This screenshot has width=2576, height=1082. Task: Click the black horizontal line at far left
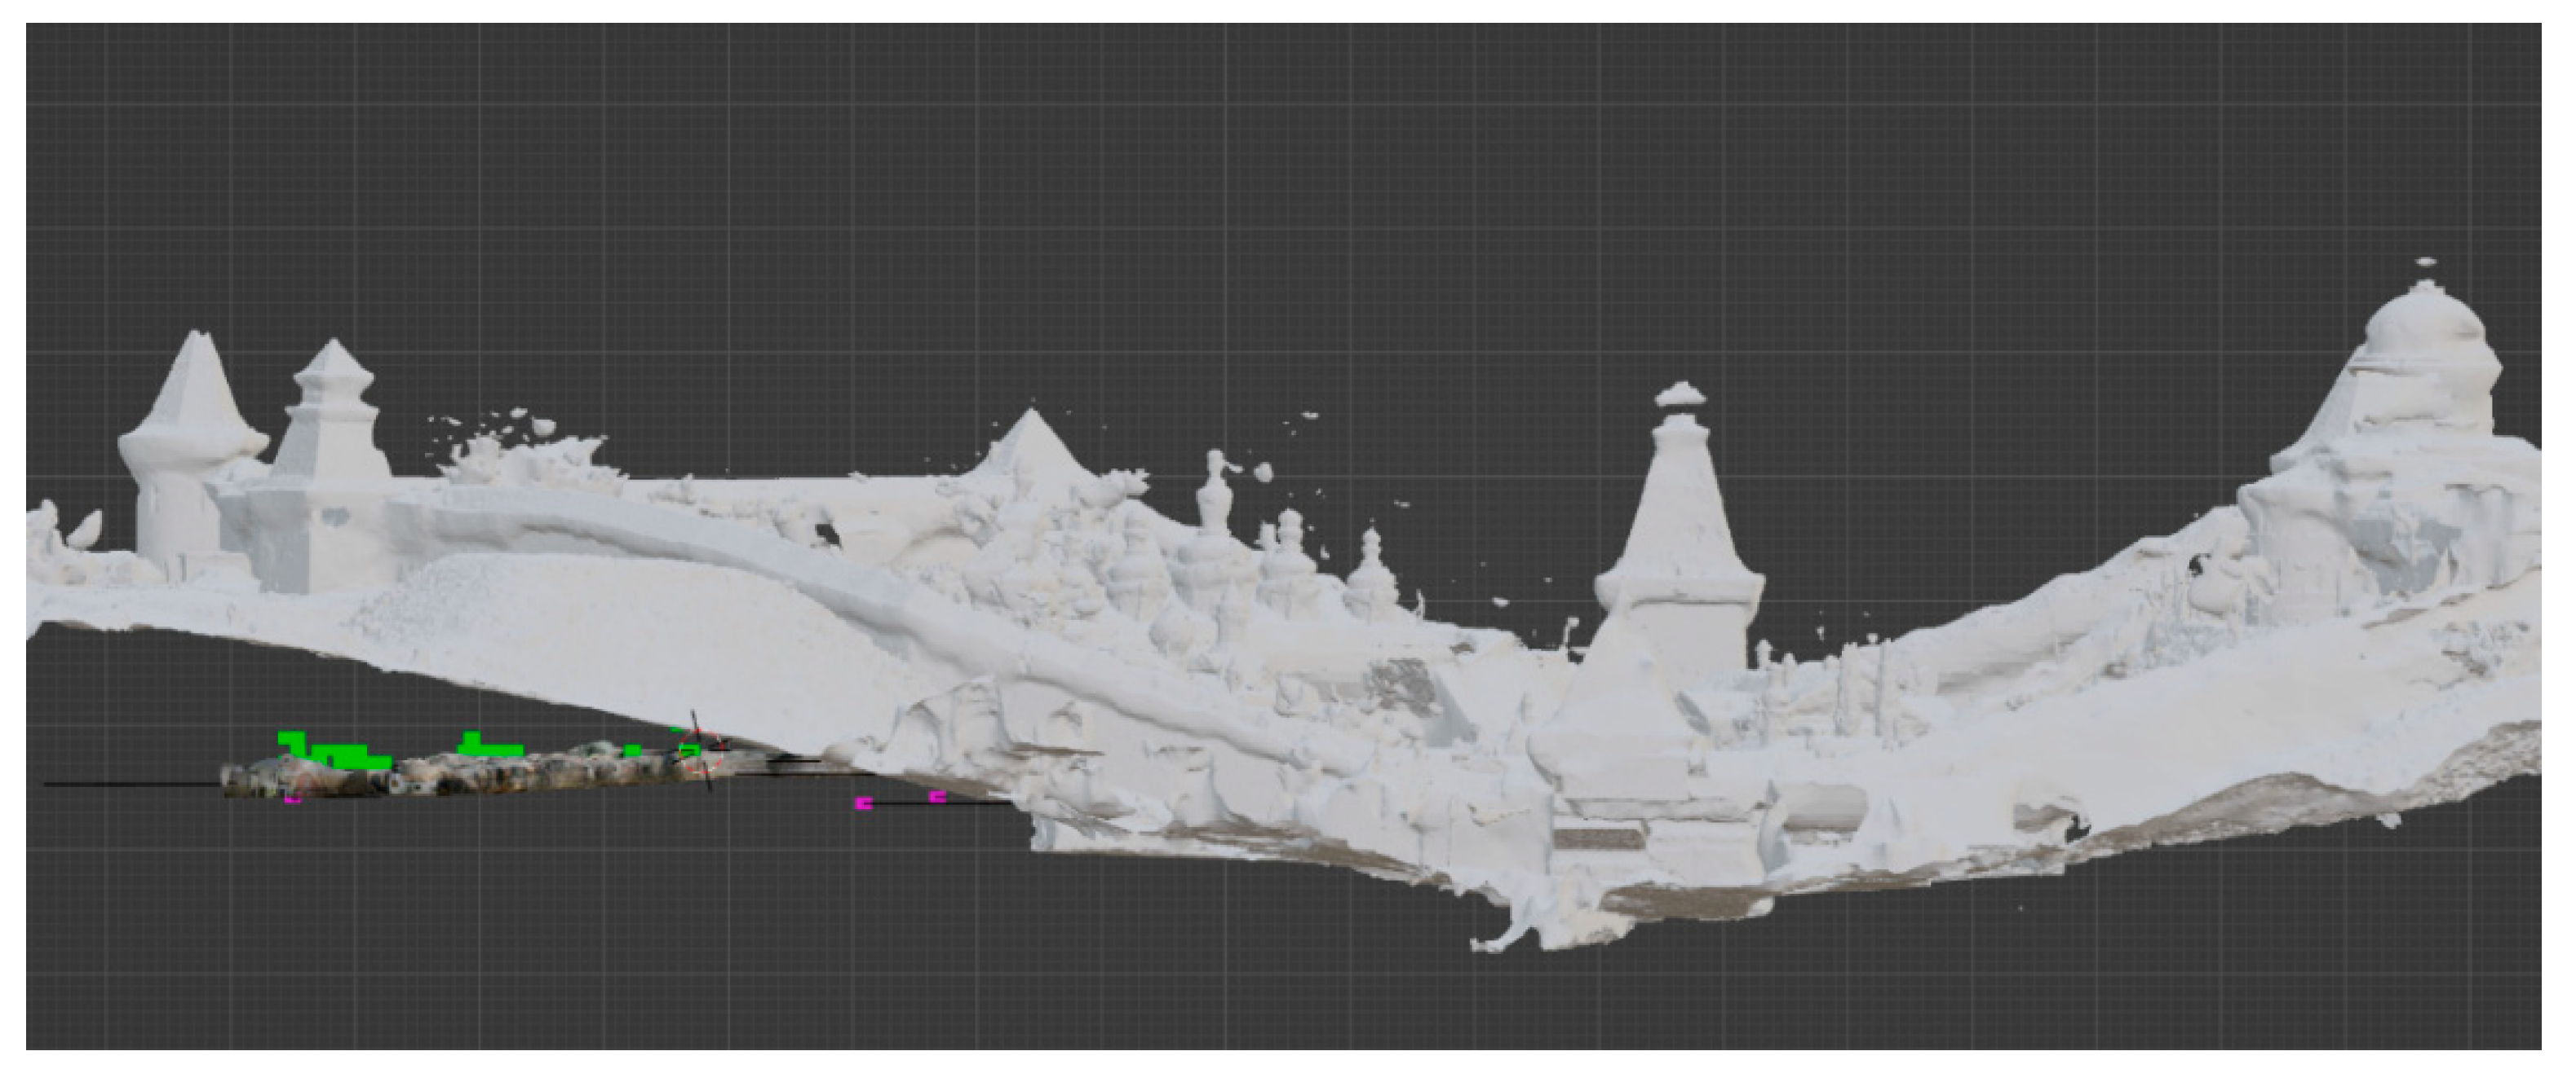130,785
